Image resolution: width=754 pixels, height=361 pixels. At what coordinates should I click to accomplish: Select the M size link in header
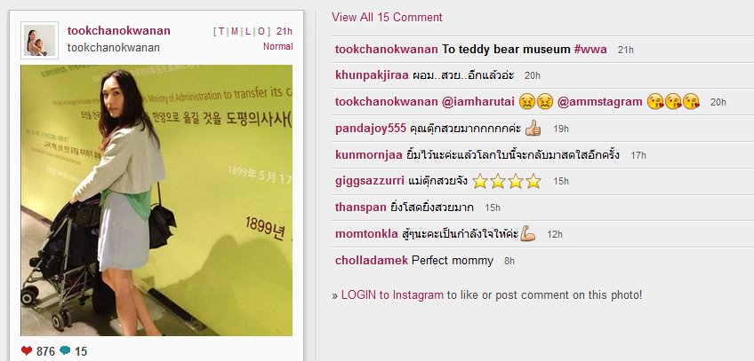234,32
